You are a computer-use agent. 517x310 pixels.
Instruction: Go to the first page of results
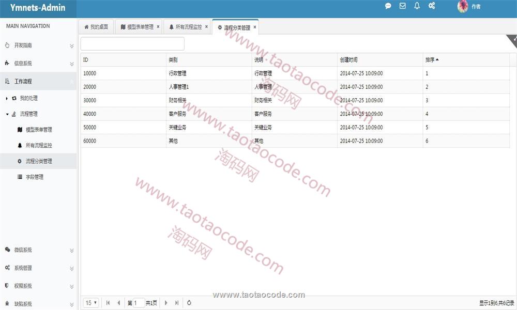(108, 303)
